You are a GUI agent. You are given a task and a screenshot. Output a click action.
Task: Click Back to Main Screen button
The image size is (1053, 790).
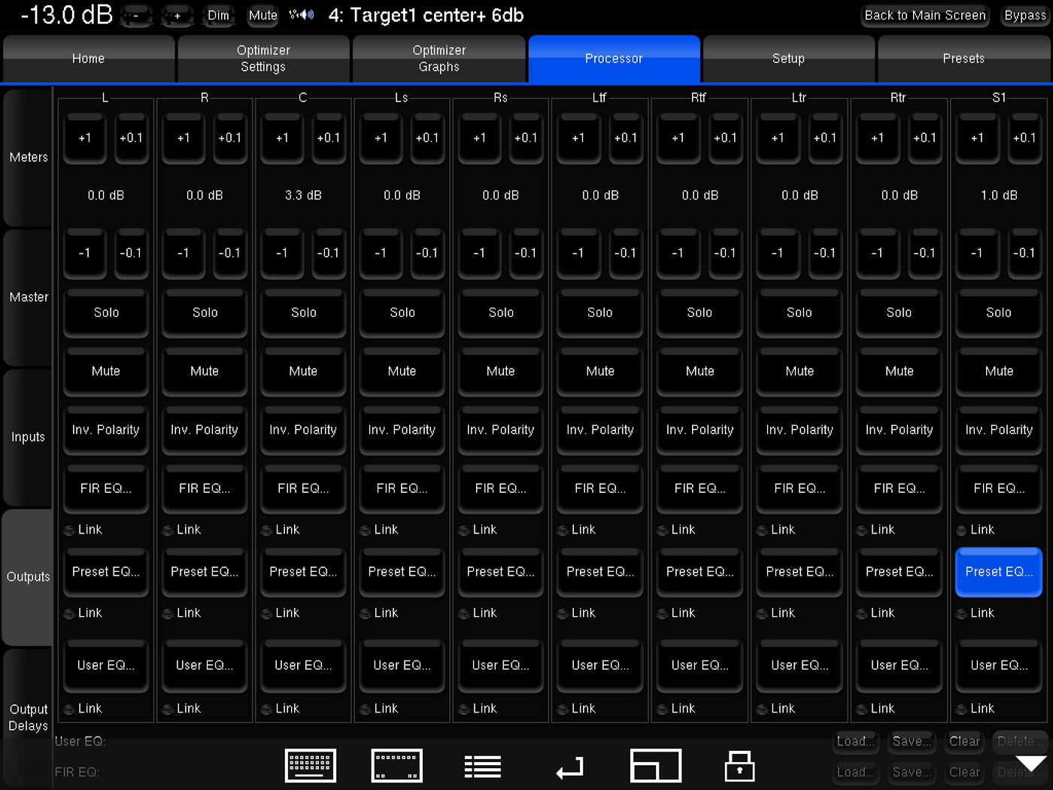pyautogui.click(x=924, y=15)
